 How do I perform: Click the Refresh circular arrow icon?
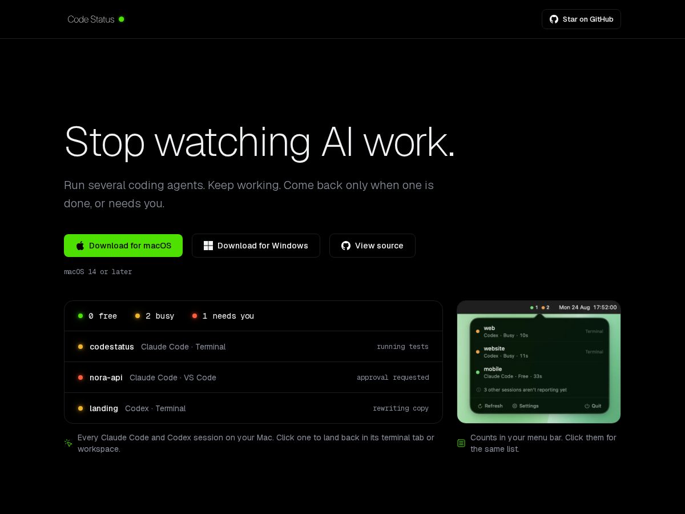coord(480,406)
